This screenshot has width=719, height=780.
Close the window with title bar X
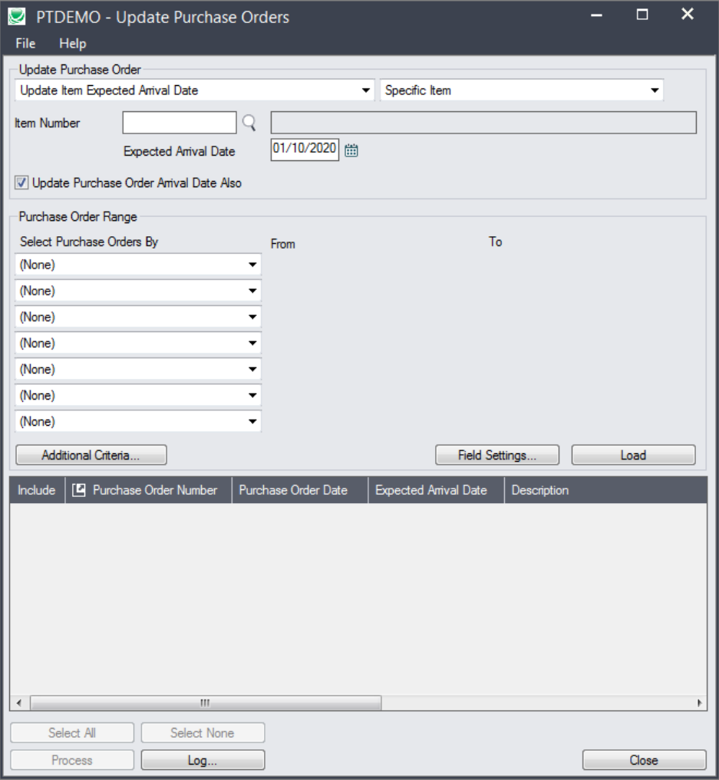688,15
